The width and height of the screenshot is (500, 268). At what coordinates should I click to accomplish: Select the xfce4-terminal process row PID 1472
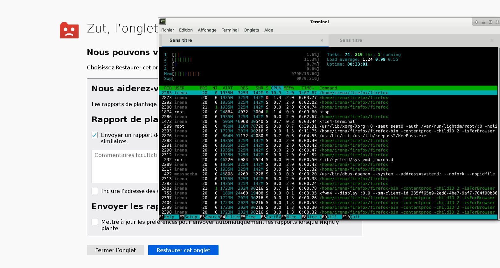tap(328, 122)
